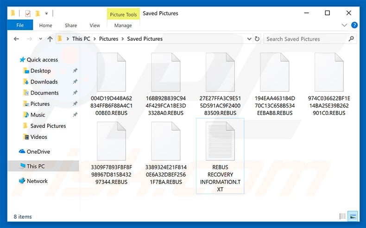Select file 3389324E21F814...1F7BA.REBUS
The height and width of the screenshot is (228, 366).
166,153
